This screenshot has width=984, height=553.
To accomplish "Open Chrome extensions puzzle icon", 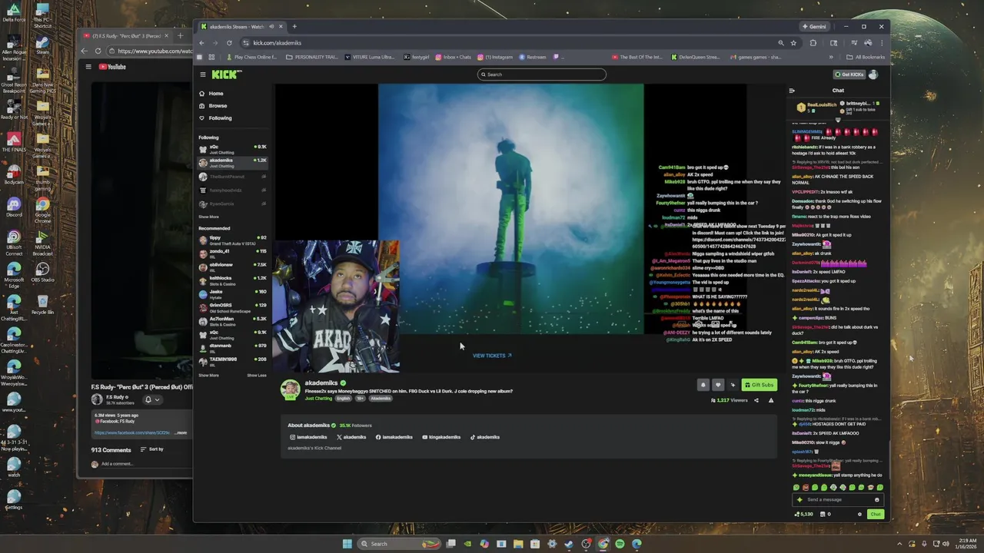I will click(813, 43).
